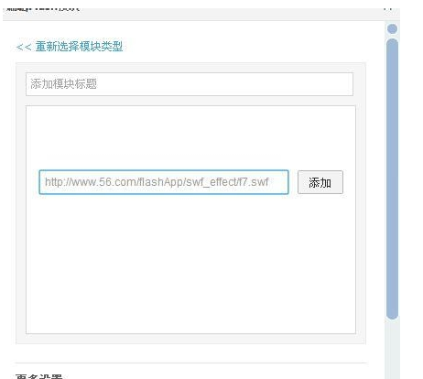
Task: Click the swf URL input field
Action: pyautogui.click(x=164, y=182)
